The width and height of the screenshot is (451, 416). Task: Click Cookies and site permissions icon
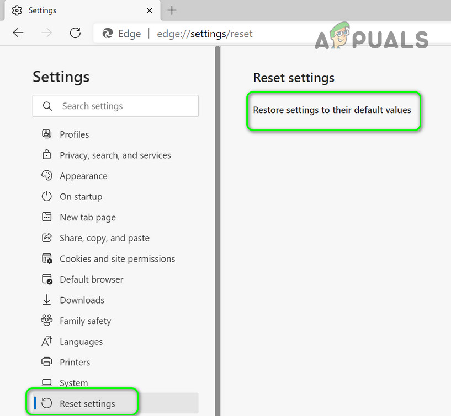click(x=47, y=258)
